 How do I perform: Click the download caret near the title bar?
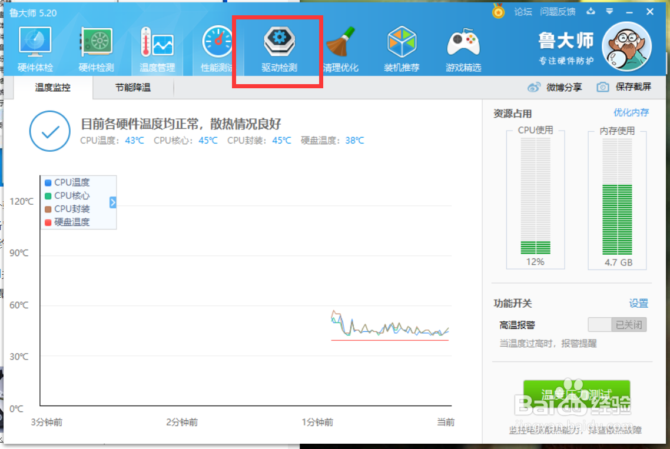click(591, 11)
